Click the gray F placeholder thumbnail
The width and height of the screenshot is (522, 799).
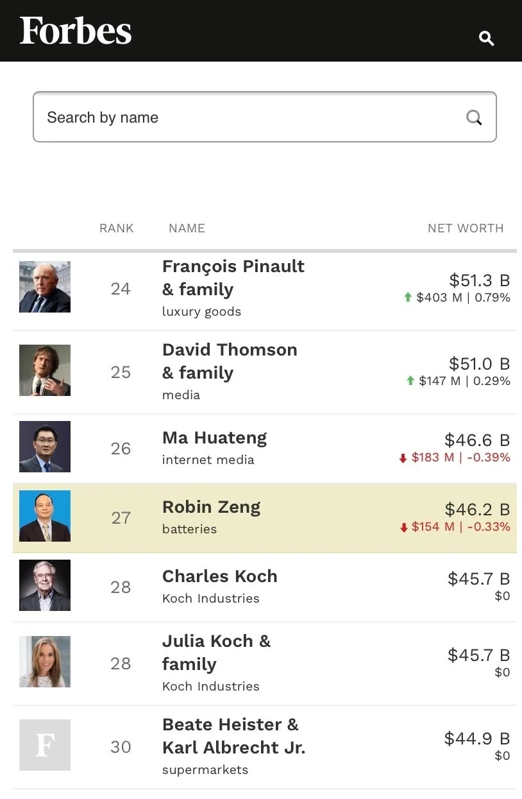(x=45, y=745)
